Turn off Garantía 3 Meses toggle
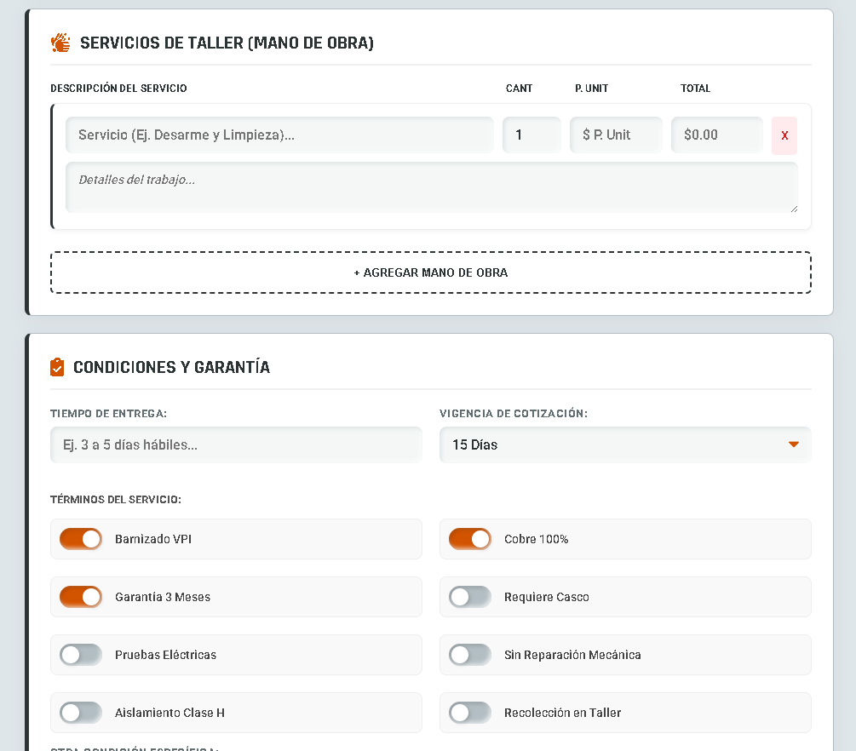 pyautogui.click(x=81, y=597)
